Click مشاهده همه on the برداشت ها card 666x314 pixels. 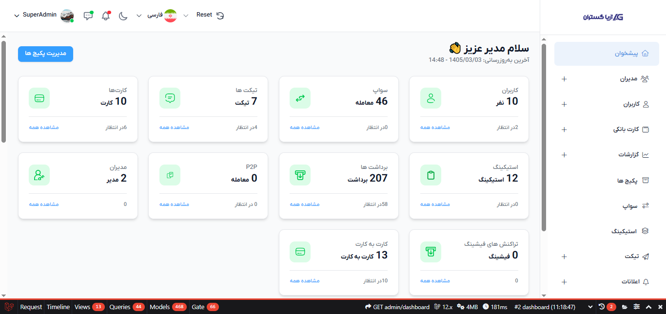305,204
